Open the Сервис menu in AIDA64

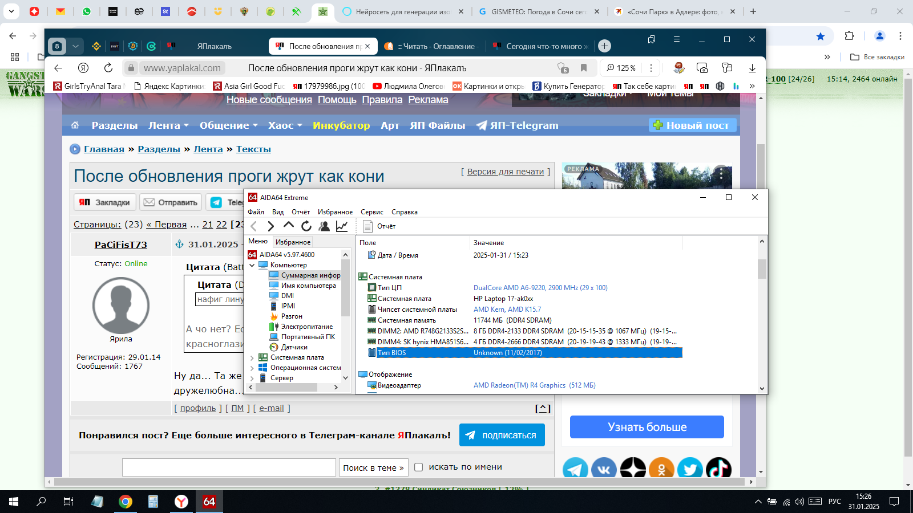click(x=372, y=212)
